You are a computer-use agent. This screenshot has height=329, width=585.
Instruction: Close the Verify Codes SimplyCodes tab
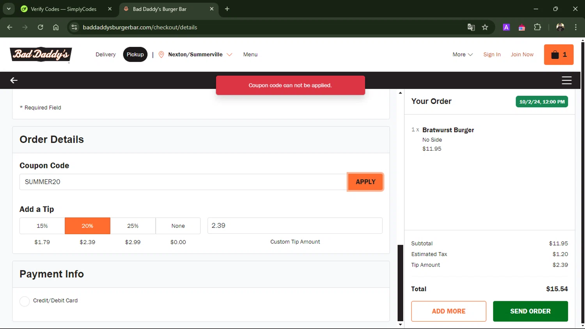point(110,9)
